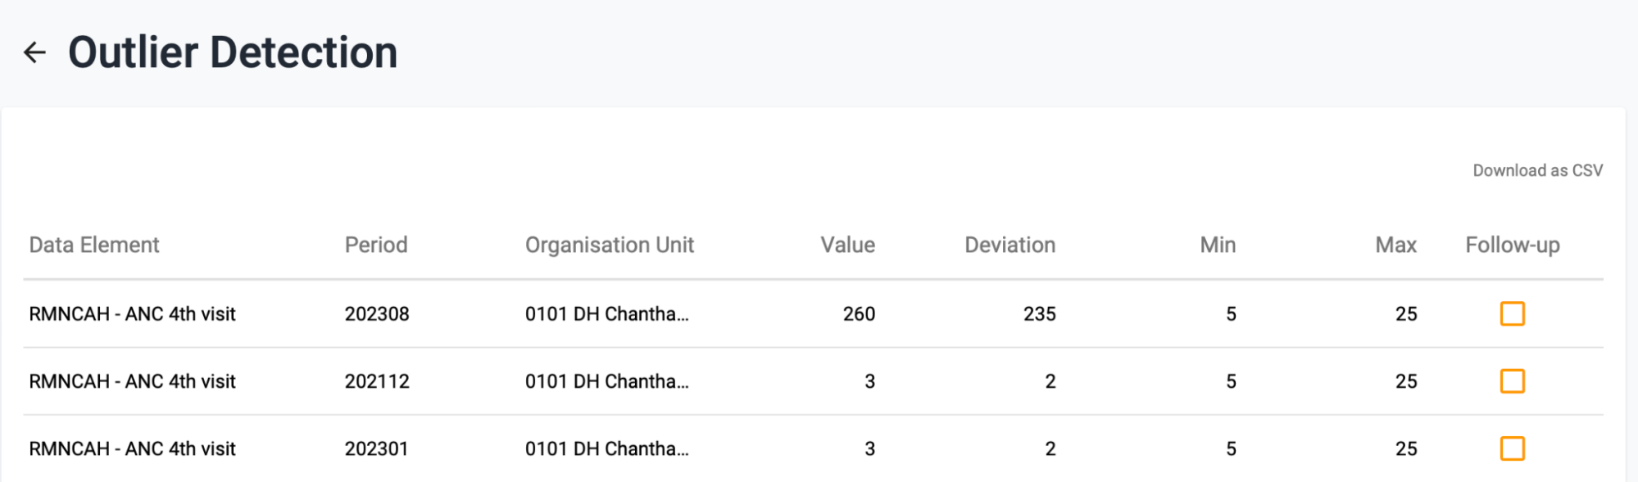Mark period 202112 row for follow-up

coord(1512,381)
